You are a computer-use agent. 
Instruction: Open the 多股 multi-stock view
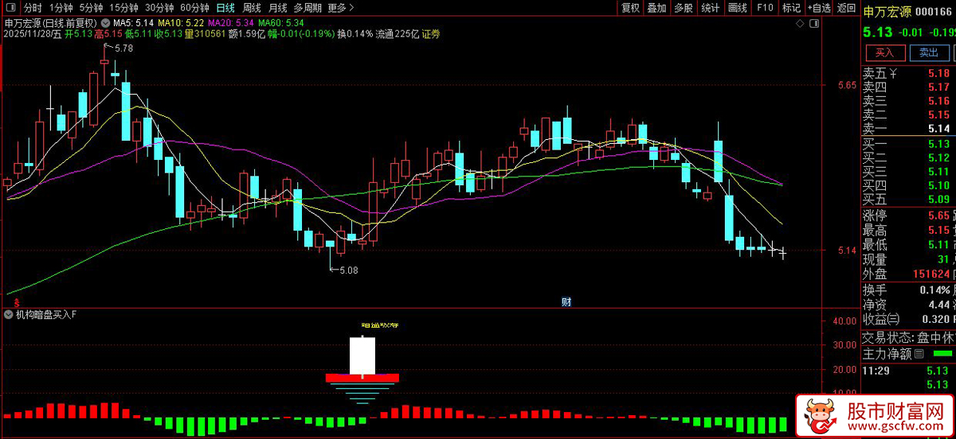coord(683,8)
